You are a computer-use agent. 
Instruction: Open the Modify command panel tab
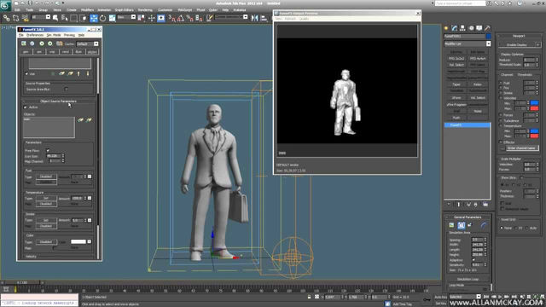(455, 28)
